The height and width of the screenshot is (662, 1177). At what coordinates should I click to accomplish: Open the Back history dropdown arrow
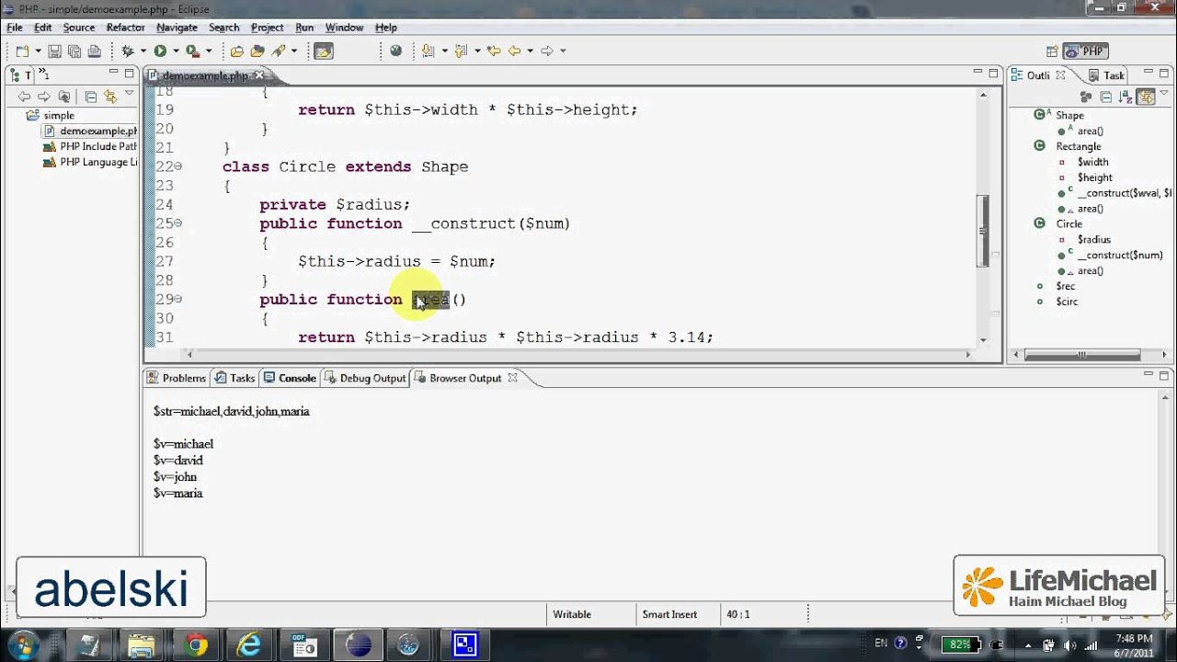(x=530, y=51)
